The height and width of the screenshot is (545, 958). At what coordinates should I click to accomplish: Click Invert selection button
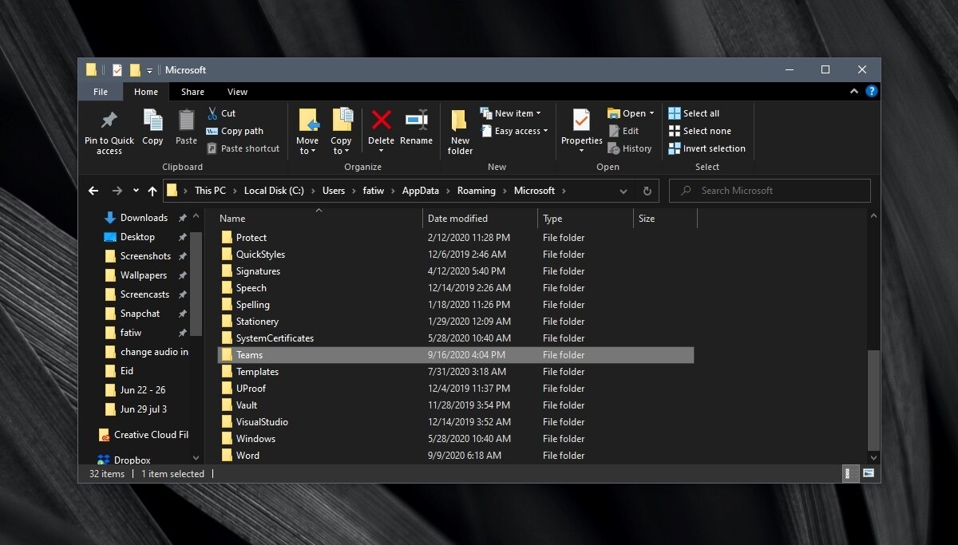click(x=707, y=148)
